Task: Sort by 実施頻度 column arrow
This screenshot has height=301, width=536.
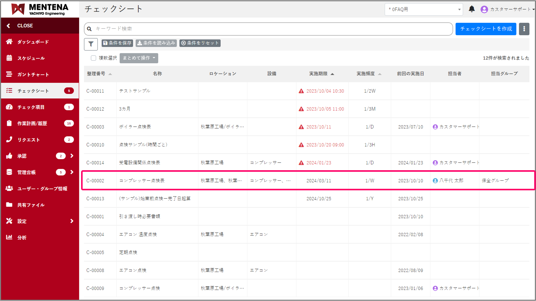Action: (x=380, y=74)
